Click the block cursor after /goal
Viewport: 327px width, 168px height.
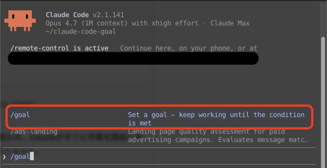coord(32,156)
